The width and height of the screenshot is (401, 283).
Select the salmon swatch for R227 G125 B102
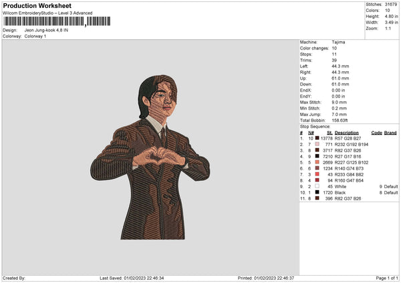[317, 162]
